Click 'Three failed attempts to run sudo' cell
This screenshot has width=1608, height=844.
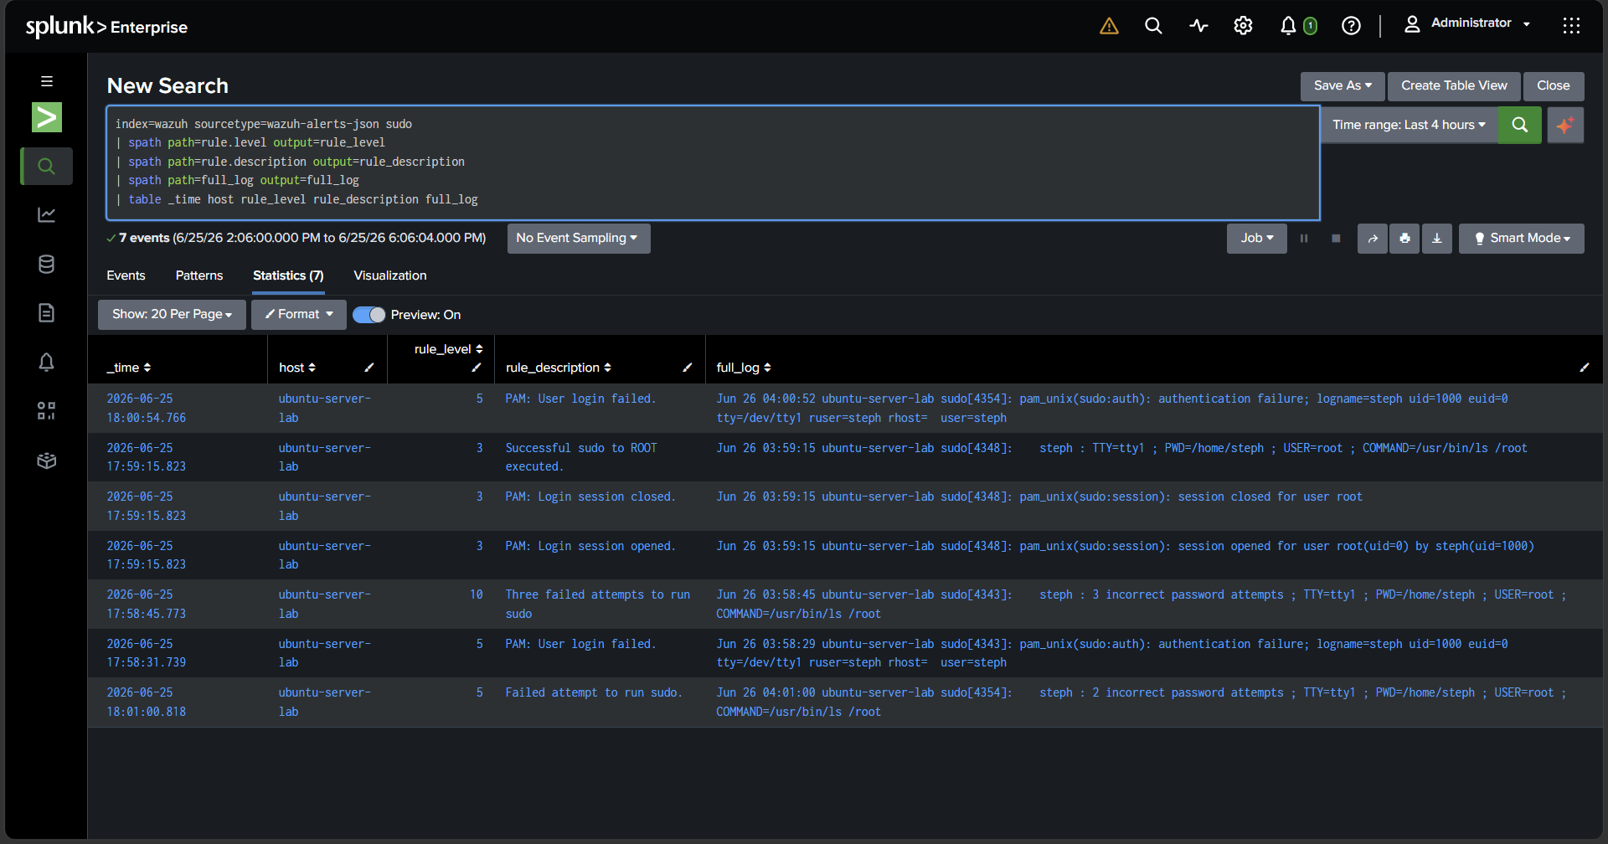(x=598, y=605)
